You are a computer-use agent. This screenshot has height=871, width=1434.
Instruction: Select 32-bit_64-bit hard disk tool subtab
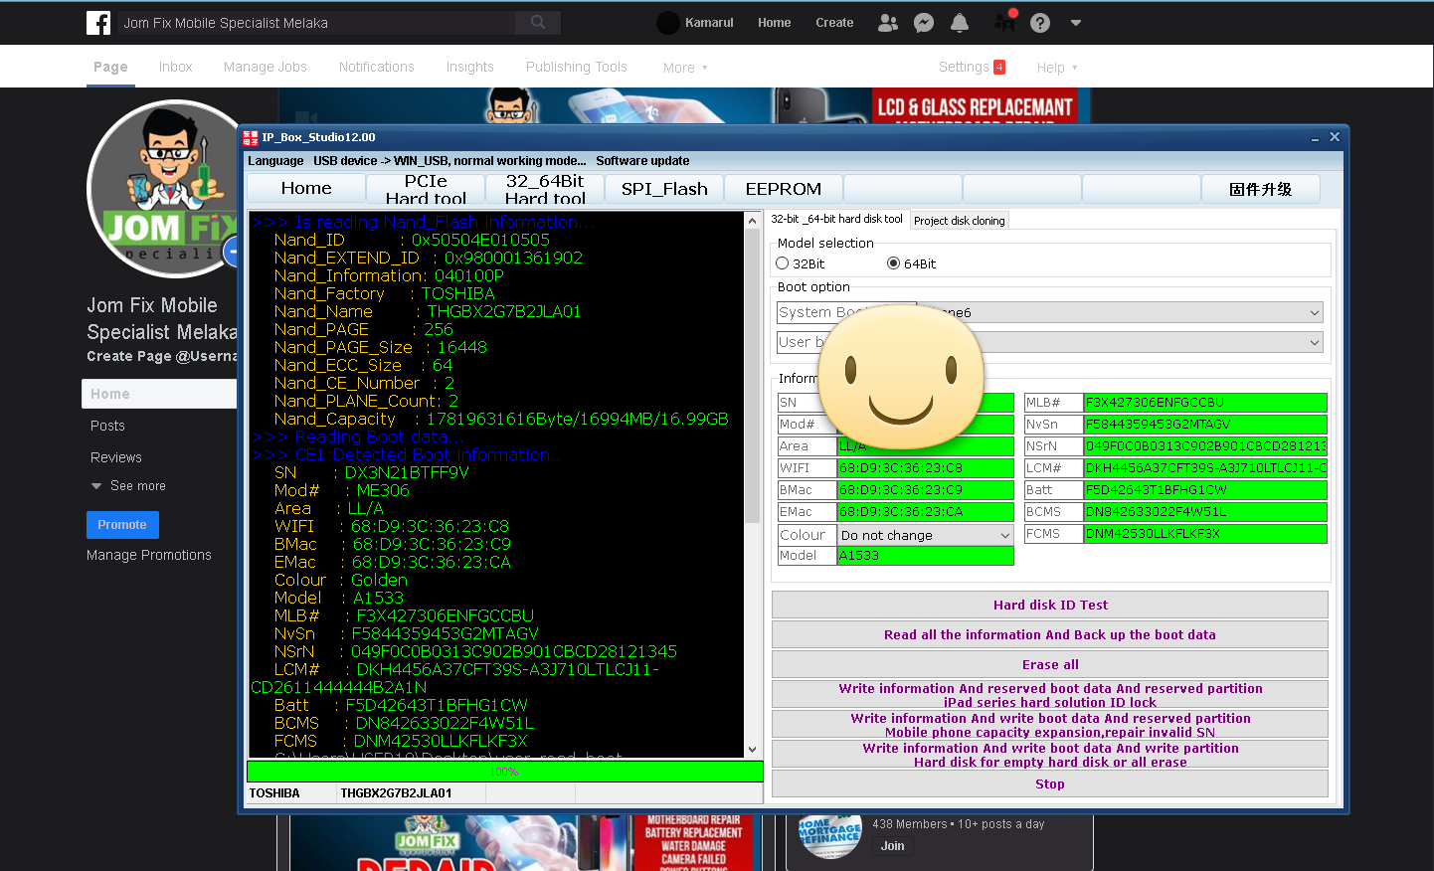(837, 219)
